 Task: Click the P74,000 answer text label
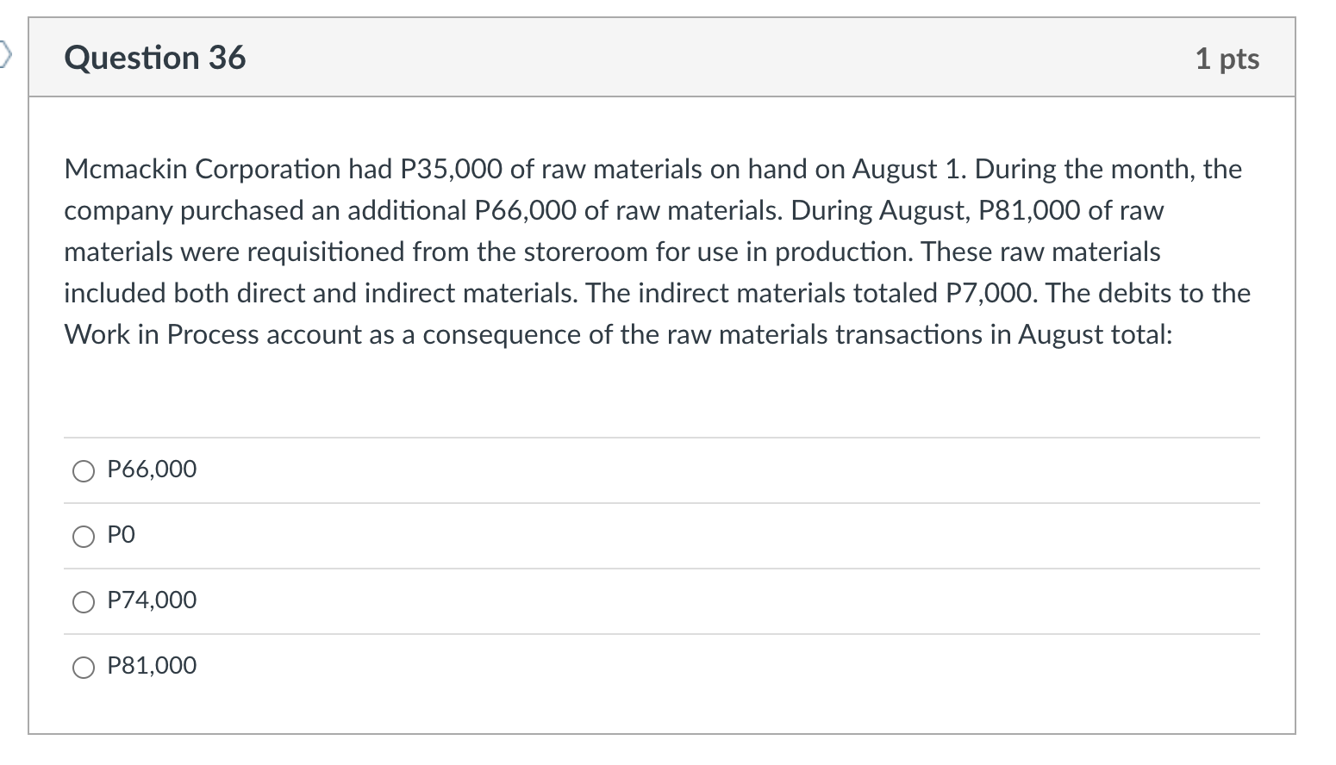coord(151,600)
